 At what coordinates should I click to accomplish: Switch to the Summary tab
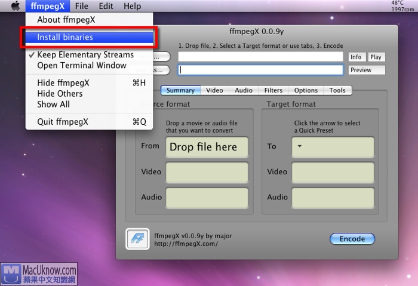pyautogui.click(x=180, y=90)
